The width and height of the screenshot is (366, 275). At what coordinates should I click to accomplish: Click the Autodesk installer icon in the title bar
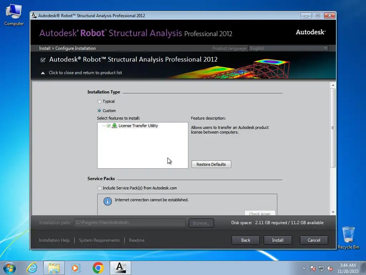(34, 15)
